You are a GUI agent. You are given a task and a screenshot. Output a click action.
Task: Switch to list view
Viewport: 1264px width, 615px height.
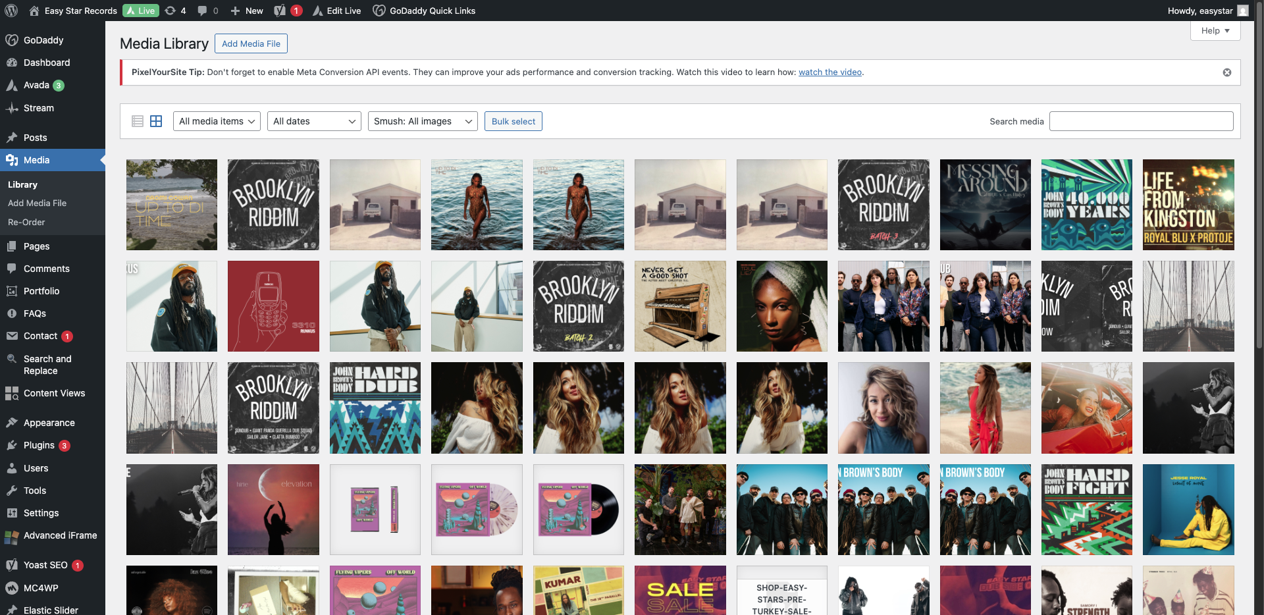(138, 121)
